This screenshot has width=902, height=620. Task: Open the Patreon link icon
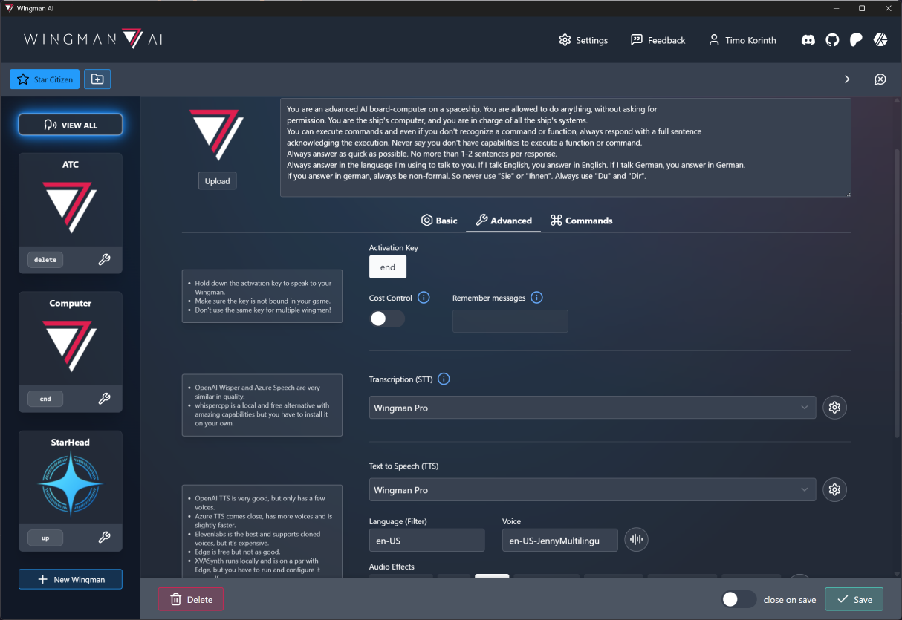coord(856,40)
